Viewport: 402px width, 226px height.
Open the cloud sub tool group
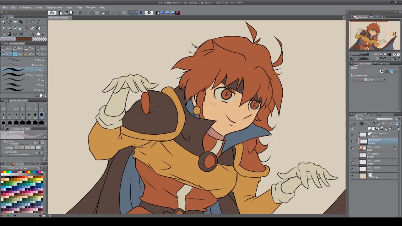(x=18, y=54)
